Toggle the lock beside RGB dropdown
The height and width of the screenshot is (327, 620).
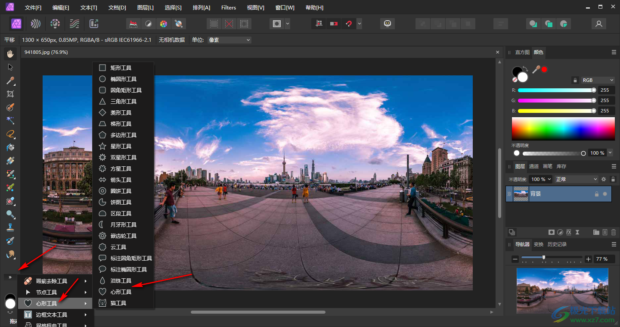[x=575, y=80]
